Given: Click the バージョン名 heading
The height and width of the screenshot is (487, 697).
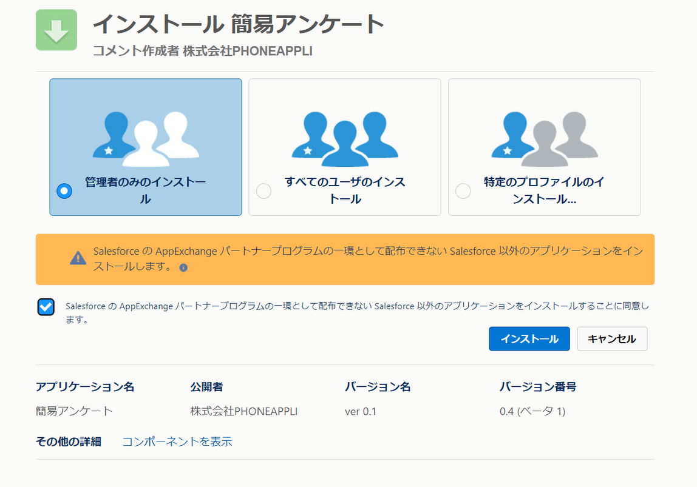Looking at the screenshot, I should (378, 387).
